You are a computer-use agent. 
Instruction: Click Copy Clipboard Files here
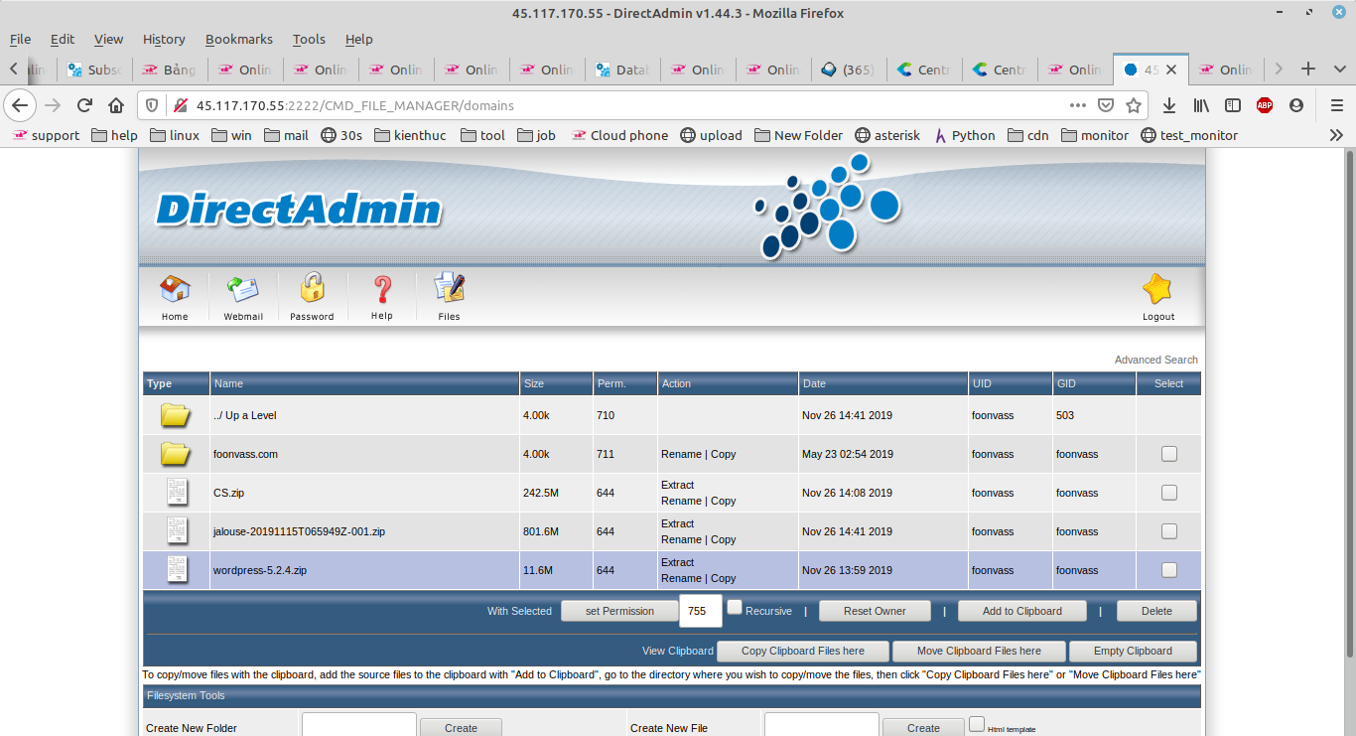point(802,651)
